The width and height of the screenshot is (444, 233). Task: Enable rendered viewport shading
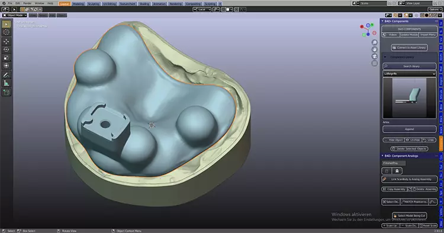(435, 15)
